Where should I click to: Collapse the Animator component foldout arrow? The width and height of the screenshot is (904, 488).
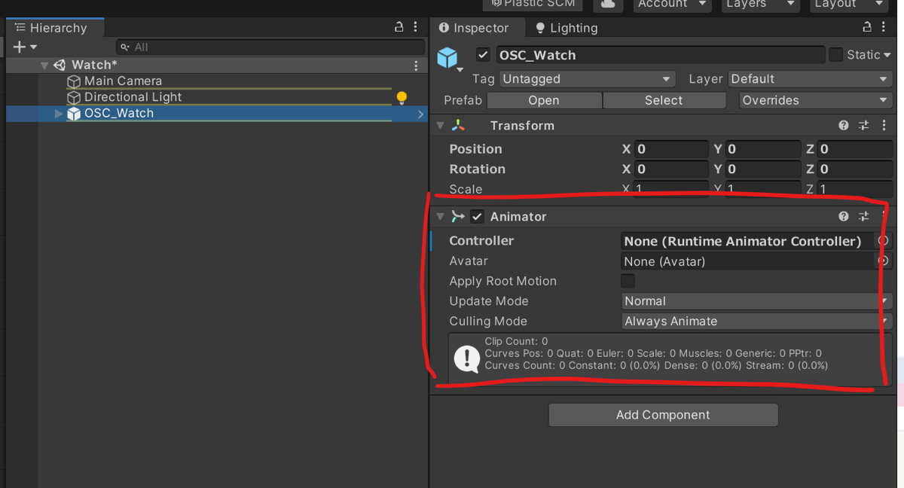tap(441, 216)
